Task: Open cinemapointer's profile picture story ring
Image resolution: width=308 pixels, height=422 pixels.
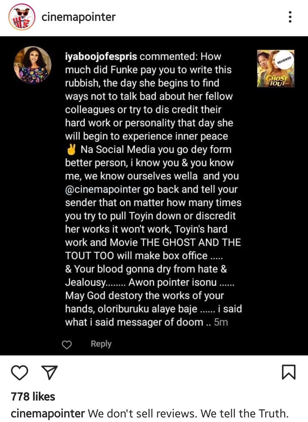Action: point(22,17)
